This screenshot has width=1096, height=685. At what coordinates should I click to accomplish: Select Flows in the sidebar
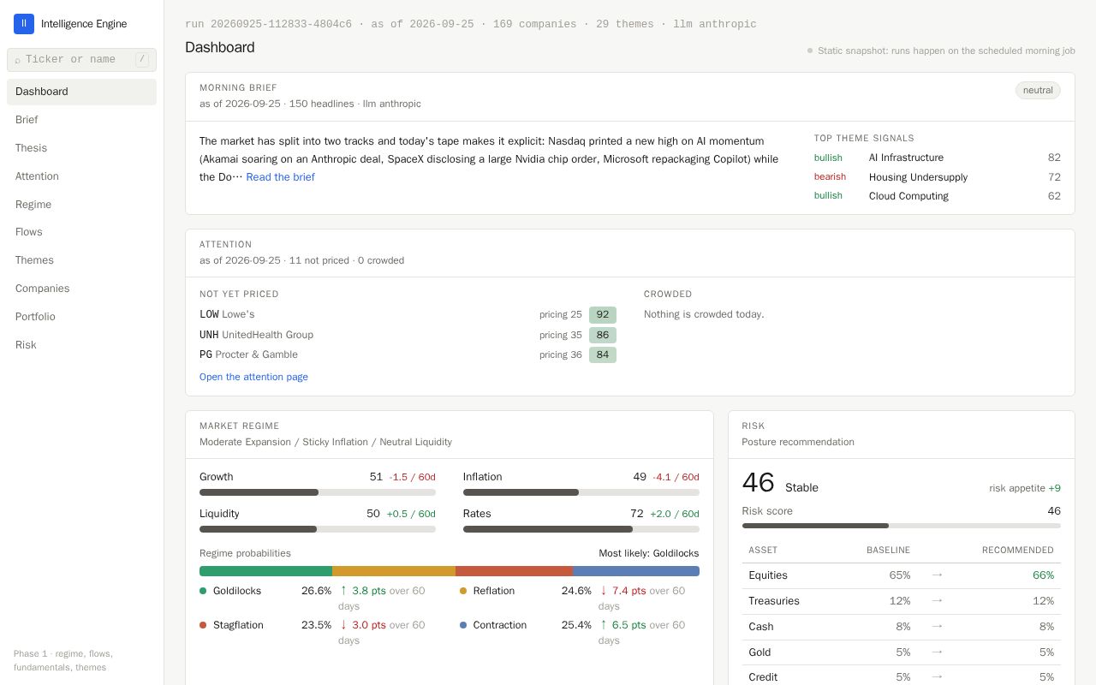point(81,232)
